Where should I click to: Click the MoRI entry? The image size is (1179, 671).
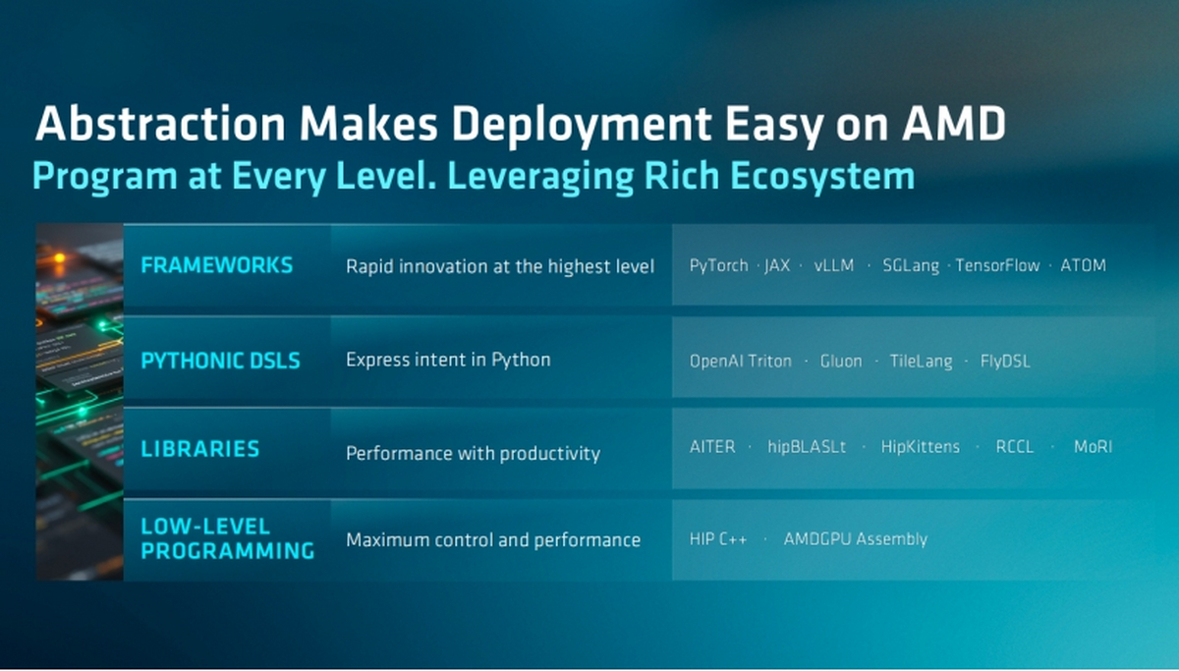(1093, 447)
